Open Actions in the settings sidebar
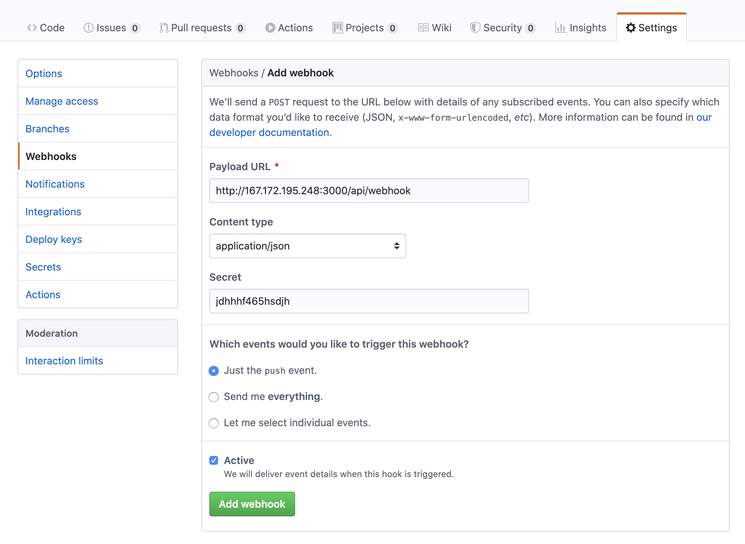Screen dimensions: 745x544 98,295
